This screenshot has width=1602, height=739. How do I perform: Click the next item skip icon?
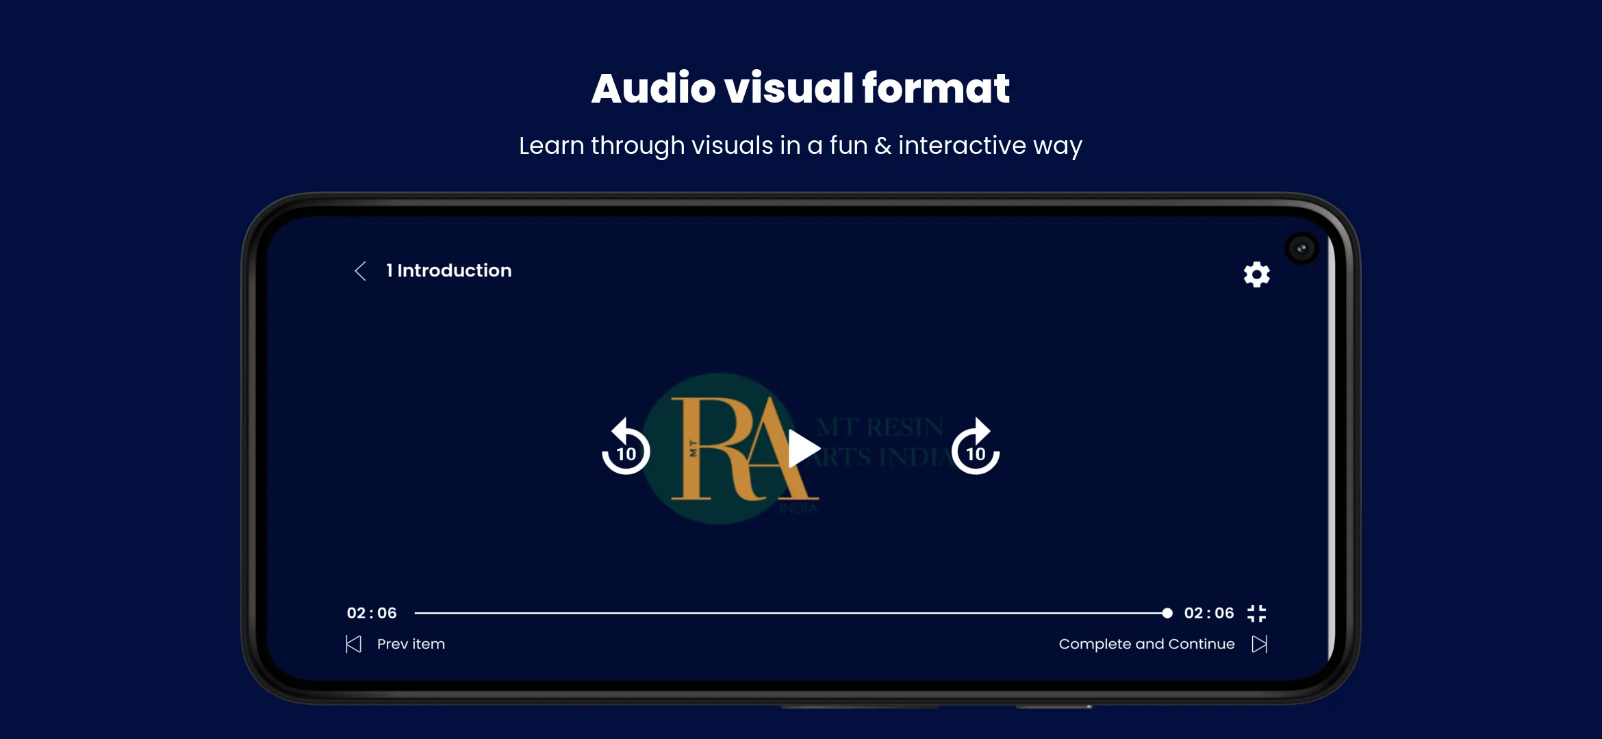(1260, 644)
